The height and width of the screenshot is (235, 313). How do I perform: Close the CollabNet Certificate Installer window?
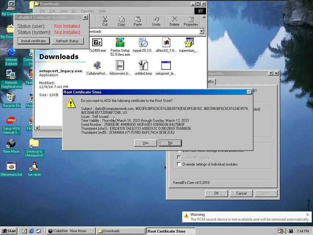tap(85, 17)
